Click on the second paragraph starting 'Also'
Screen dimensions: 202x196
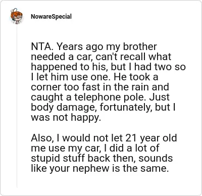coord(104,153)
